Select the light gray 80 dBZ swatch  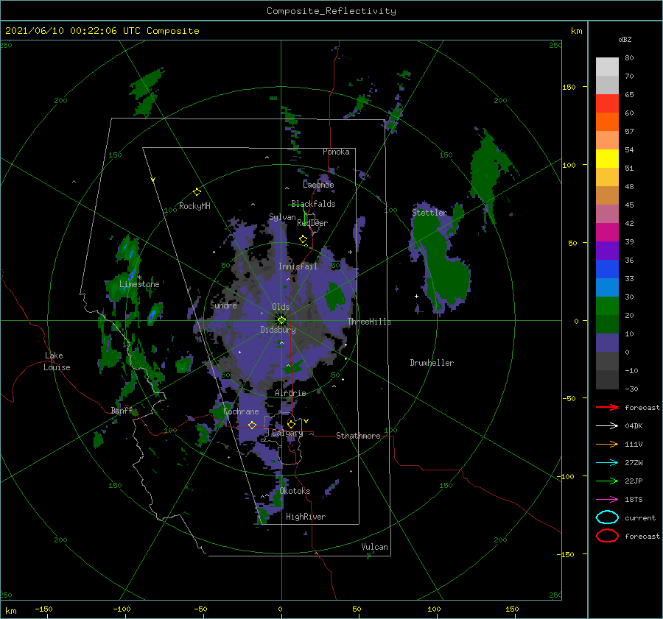(x=607, y=66)
